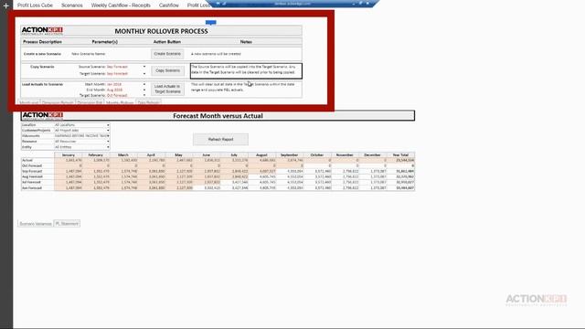Open the Profit Loss Cube tab
Image resolution: width=585 pixels, height=329 pixels.
tap(35, 5)
